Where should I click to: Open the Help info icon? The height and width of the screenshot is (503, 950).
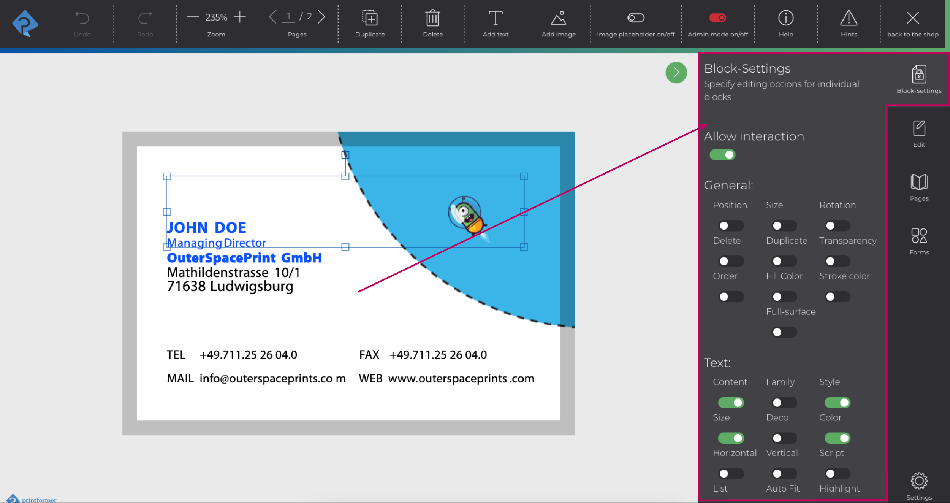785,18
